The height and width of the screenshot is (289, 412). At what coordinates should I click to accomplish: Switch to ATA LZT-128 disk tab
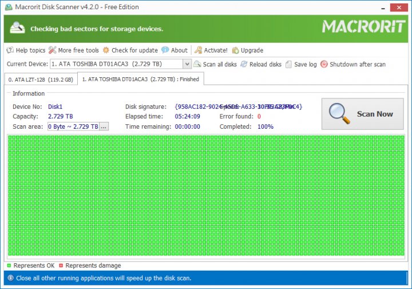click(41, 80)
